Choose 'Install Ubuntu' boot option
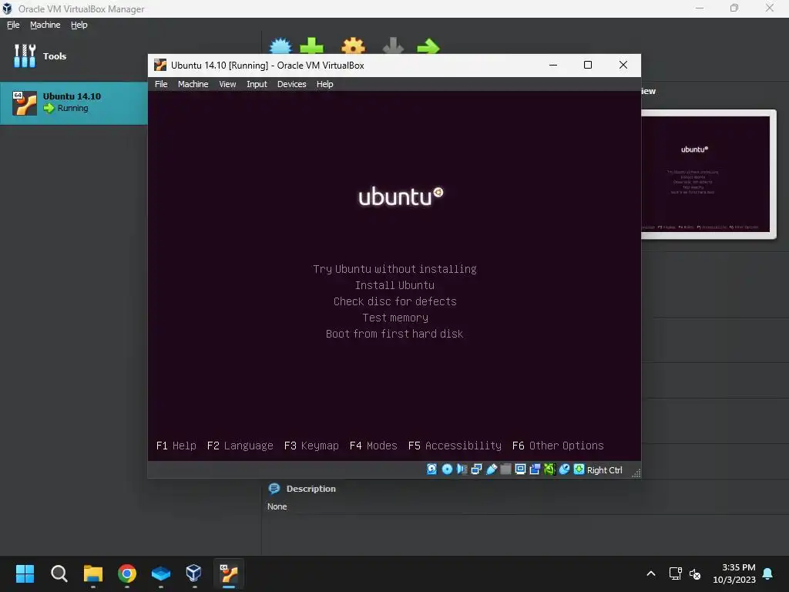The width and height of the screenshot is (789, 592). pos(394,285)
